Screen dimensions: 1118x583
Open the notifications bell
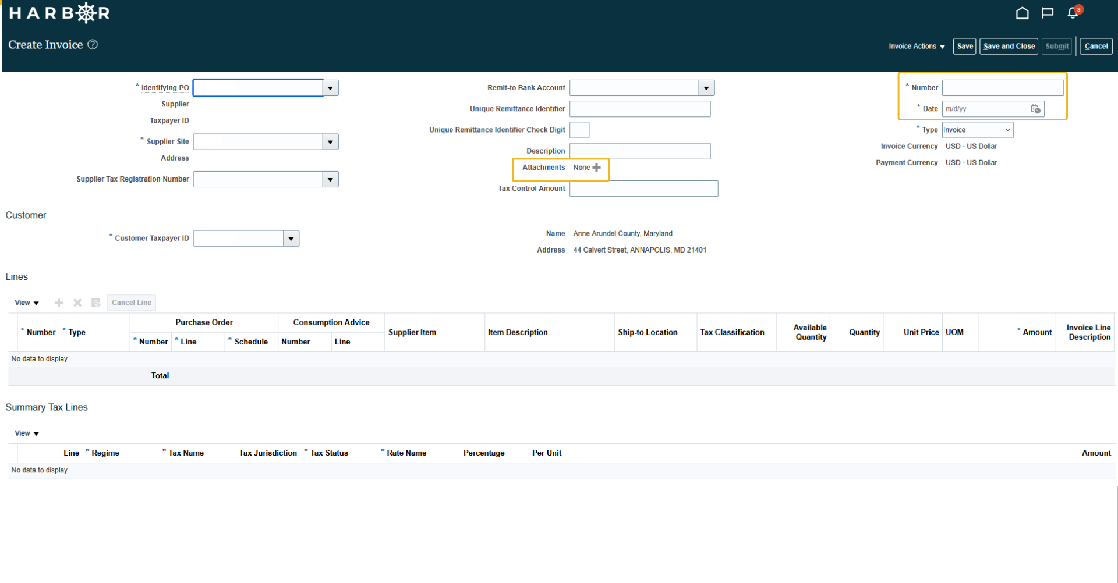1073,13
